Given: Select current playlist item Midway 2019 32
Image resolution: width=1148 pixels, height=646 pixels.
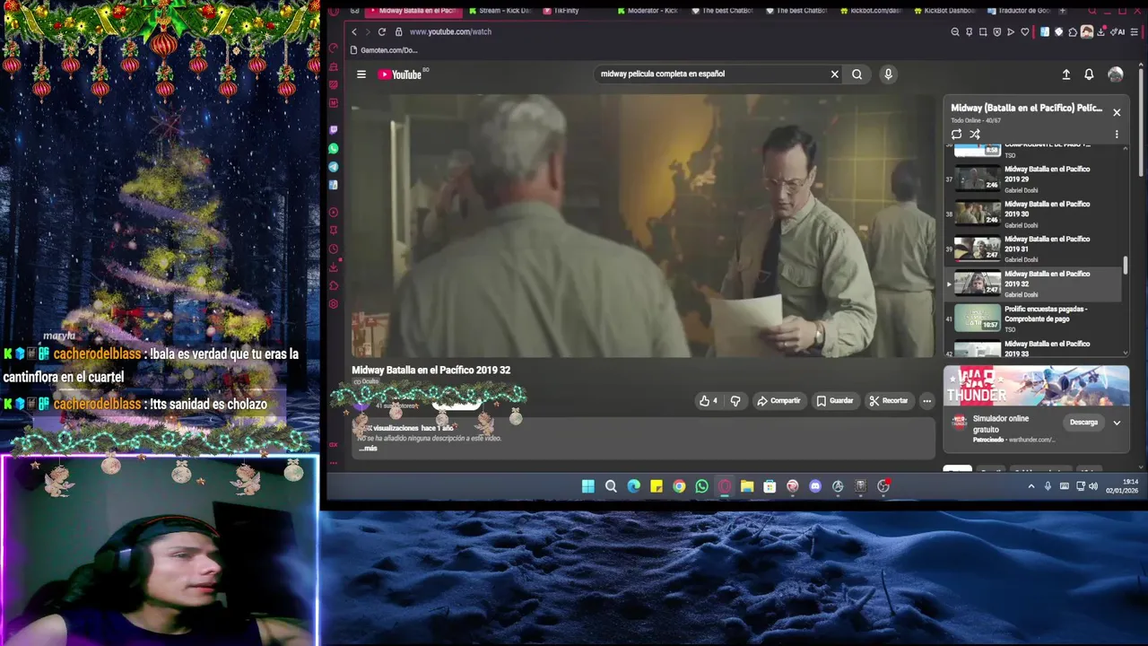Looking at the screenshot, I should [x=1031, y=284].
